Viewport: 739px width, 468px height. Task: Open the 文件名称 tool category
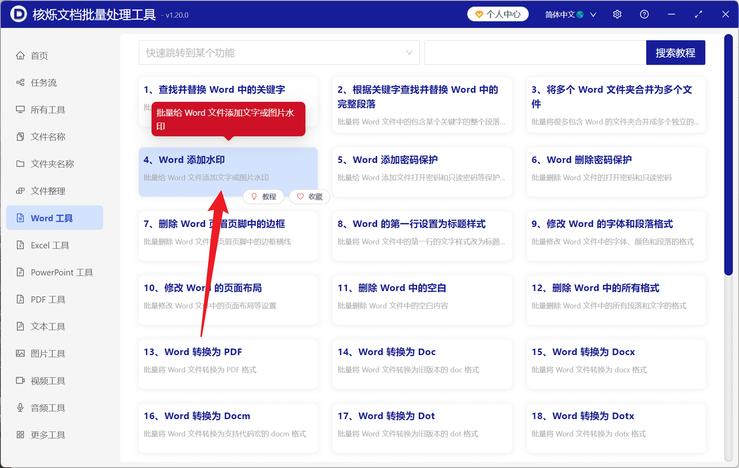(x=48, y=136)
